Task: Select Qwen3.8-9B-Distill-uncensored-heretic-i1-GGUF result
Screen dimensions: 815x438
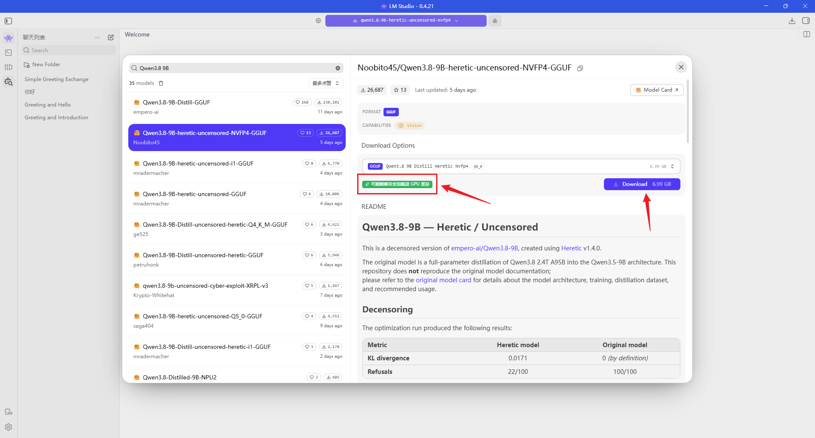Action: (237, 351)
